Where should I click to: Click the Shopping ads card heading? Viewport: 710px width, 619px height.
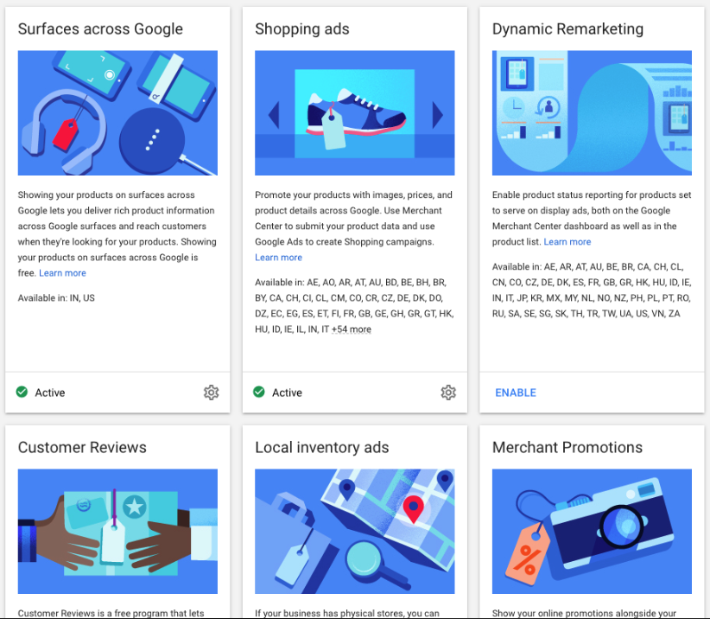tap(301, 29)
